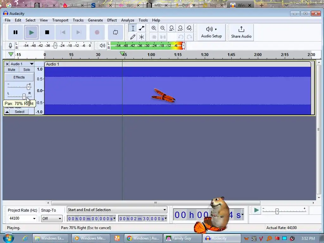The width and height of the screenshot is (324, 243).
Task: Open the Generate menu
Action: 95,20
